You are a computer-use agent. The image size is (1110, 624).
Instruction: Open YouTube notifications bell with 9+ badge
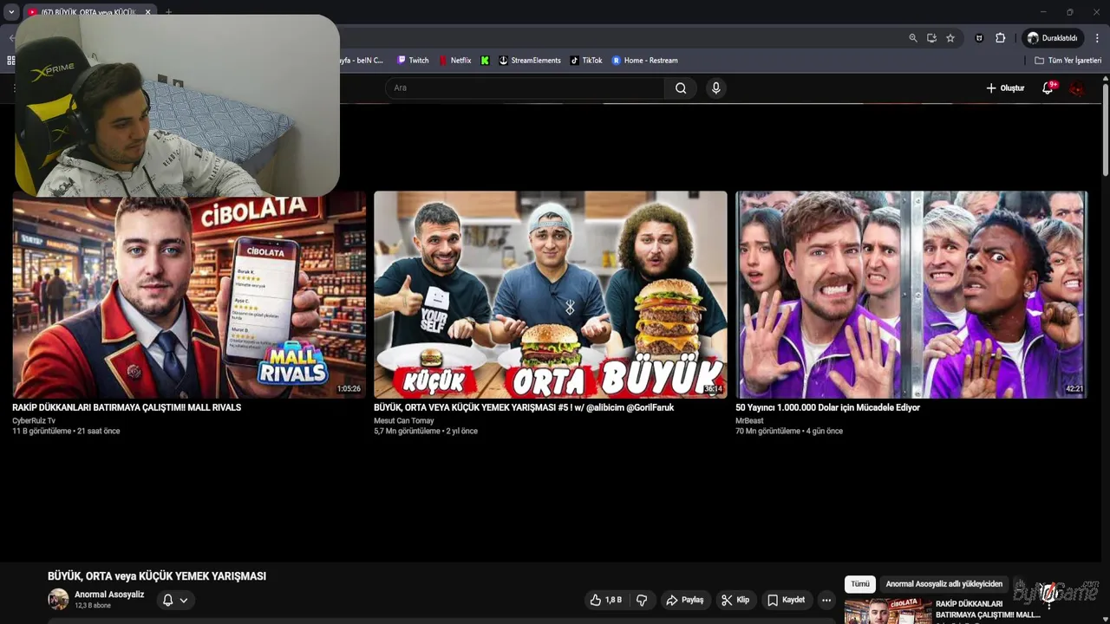pyautogui.click(x=1048, y=88)
